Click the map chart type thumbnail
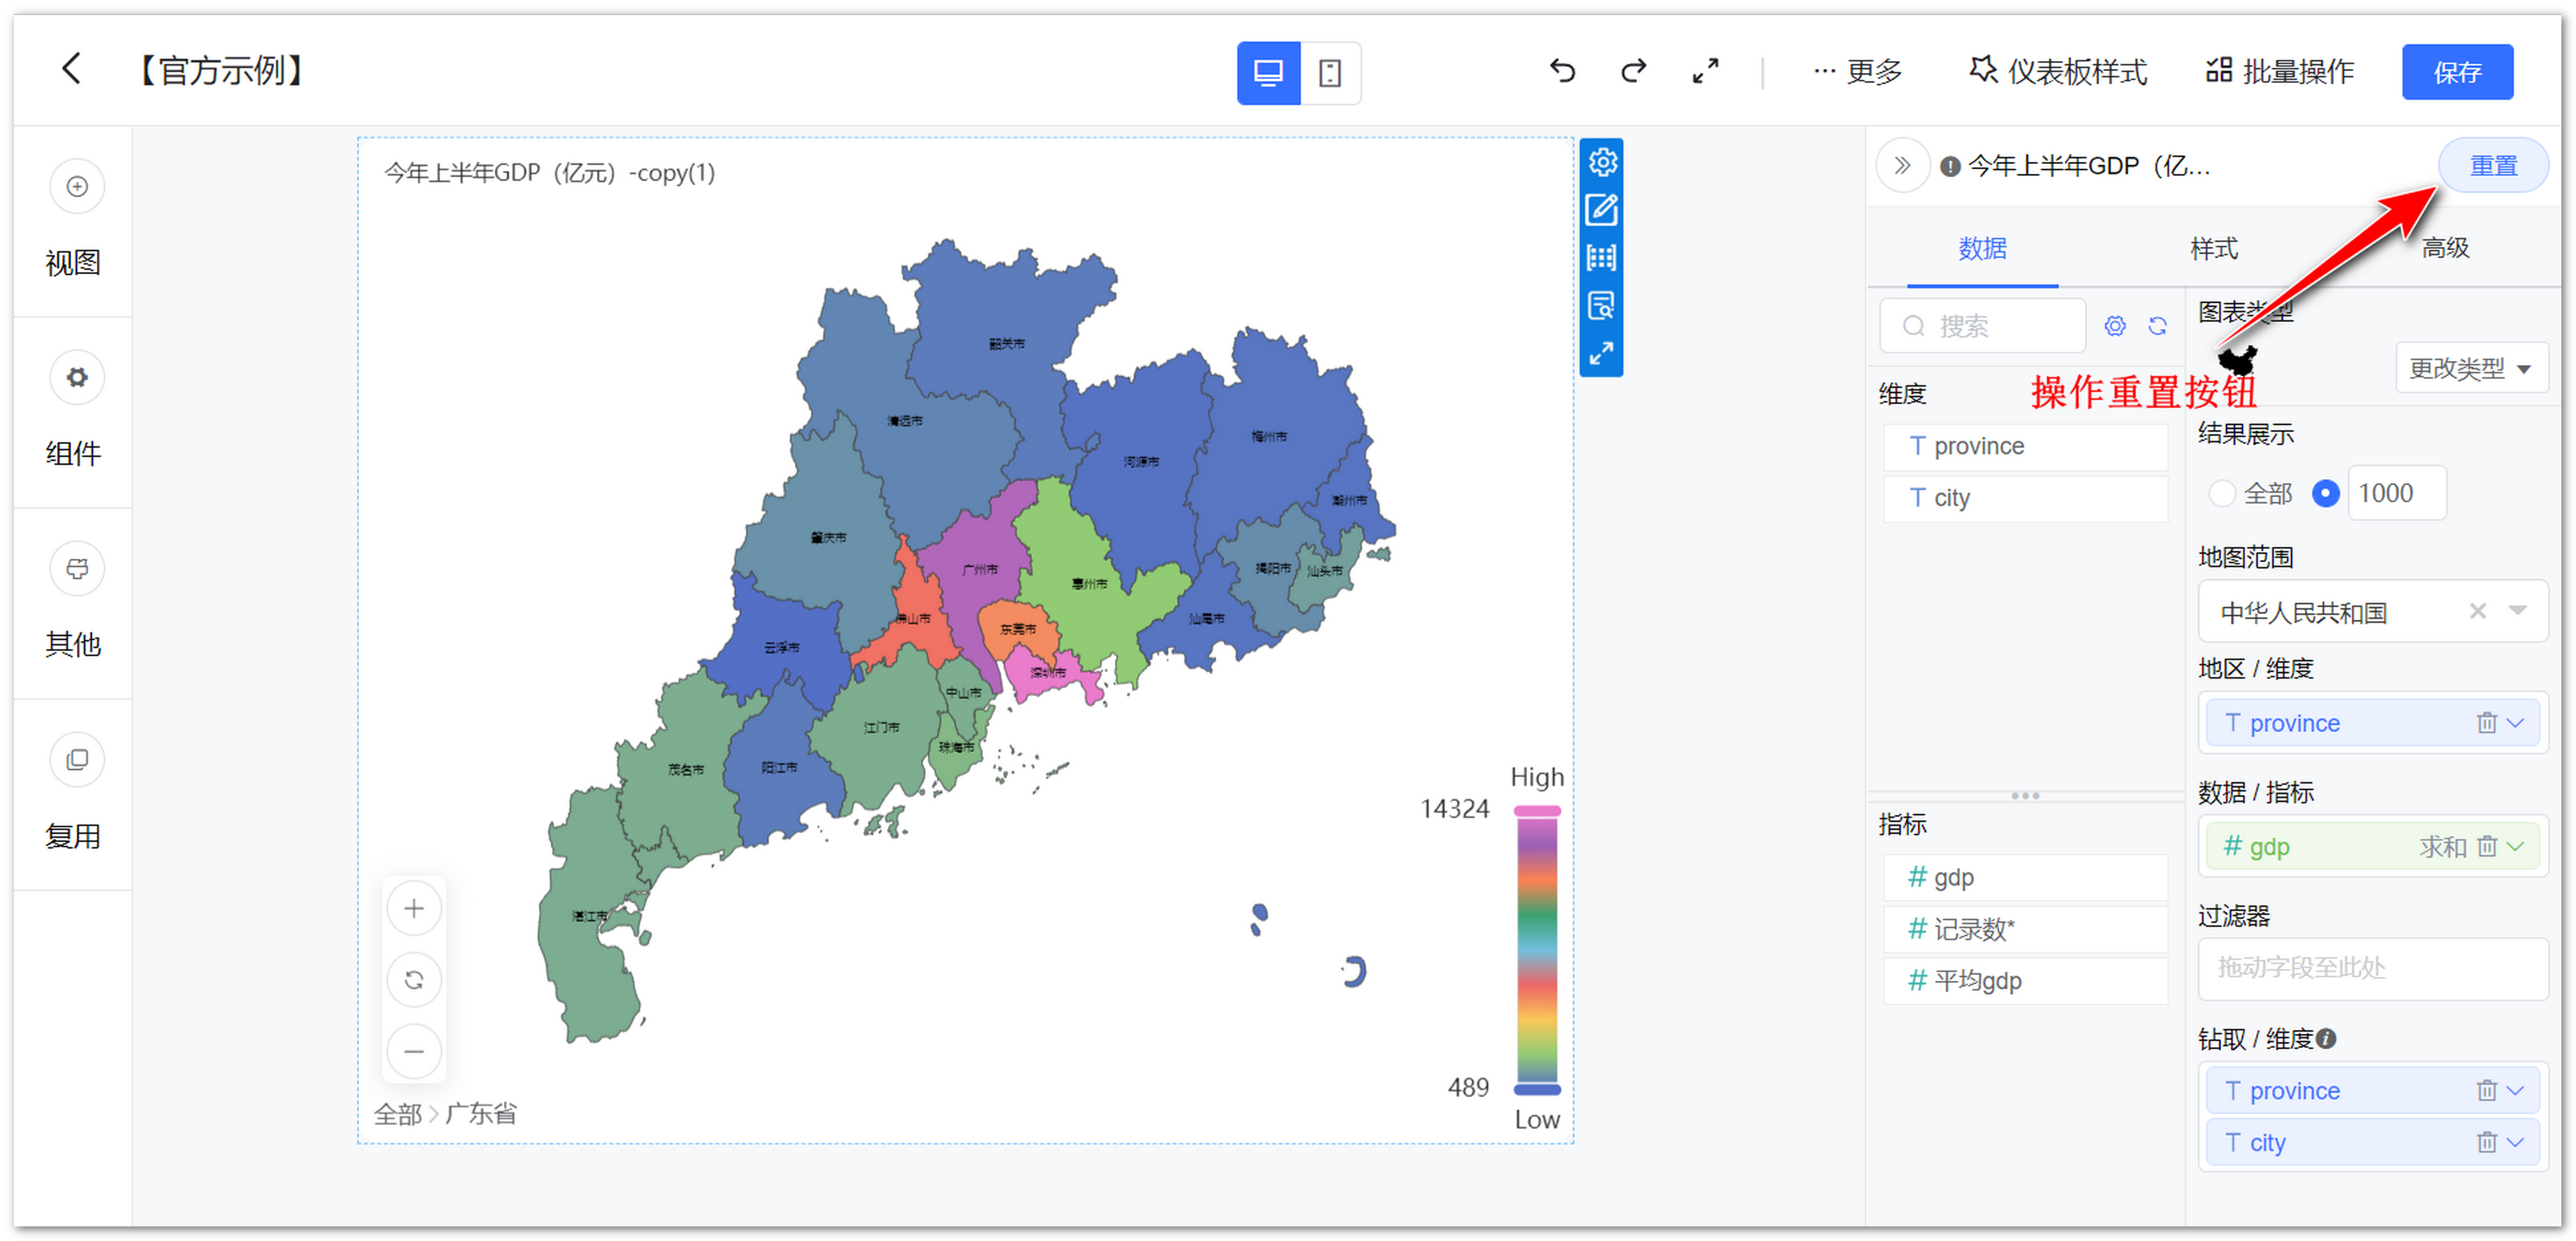This screenshot has height=1241, width=2576. 2237,360
